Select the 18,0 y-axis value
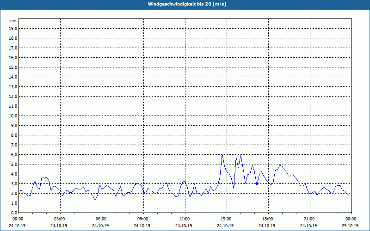Image resolution: width=370 pixels, height=231 pixels. (x=13, y=38)
